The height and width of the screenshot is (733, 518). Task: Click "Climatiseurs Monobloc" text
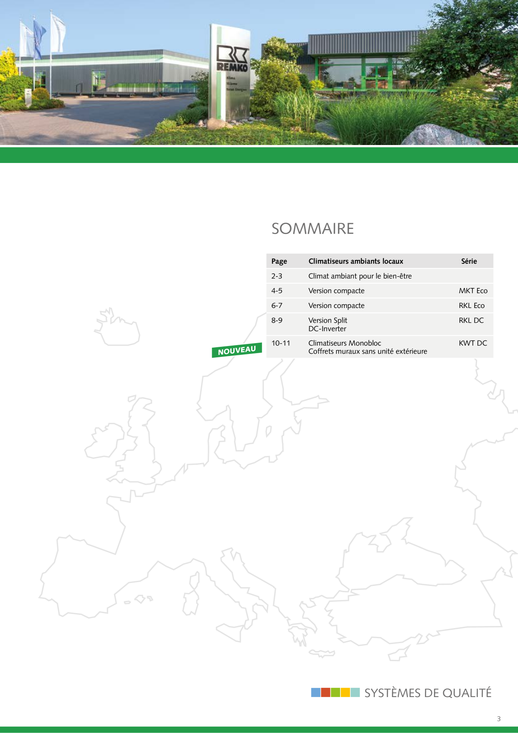coord(345,343)
